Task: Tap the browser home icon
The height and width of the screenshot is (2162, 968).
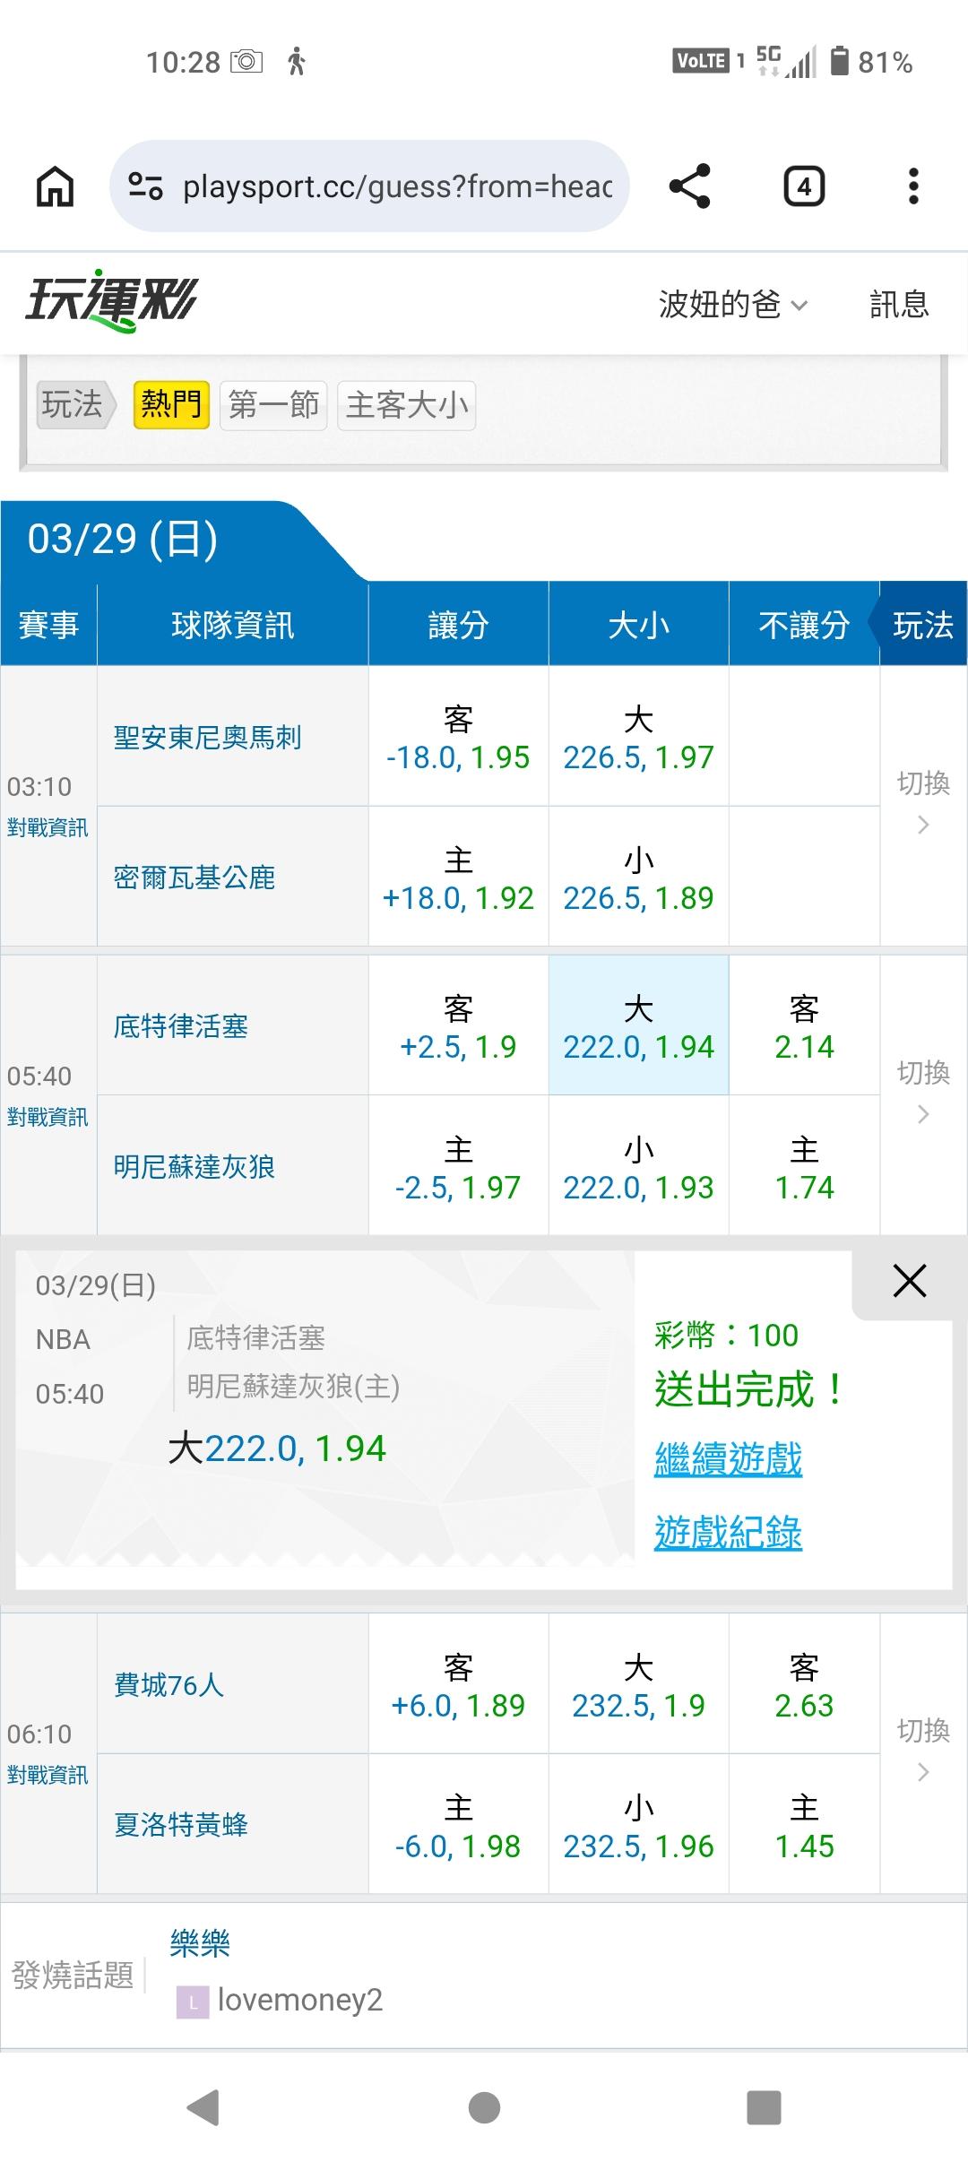Action: [55, 187]
